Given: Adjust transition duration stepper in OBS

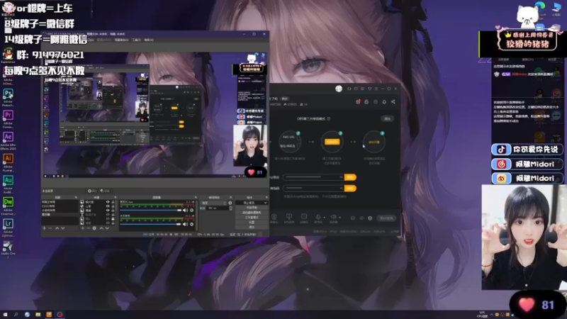Looking at the screenshot, I should coord(231,208).
